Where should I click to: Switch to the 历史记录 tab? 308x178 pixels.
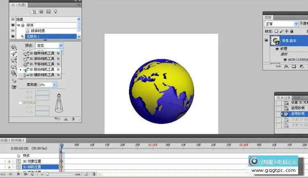283,98
